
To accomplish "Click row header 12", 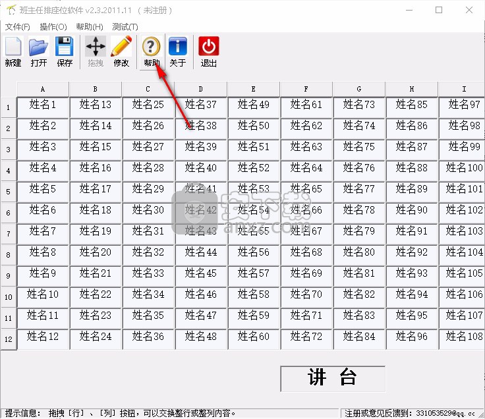I will (x=9, y=339).
